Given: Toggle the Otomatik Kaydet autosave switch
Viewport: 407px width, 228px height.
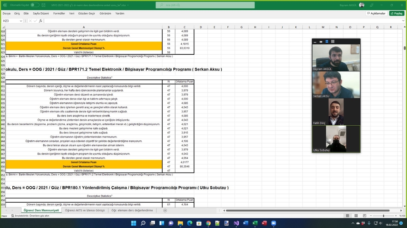Looking at the screenshot, I should (x=35, y=5).
